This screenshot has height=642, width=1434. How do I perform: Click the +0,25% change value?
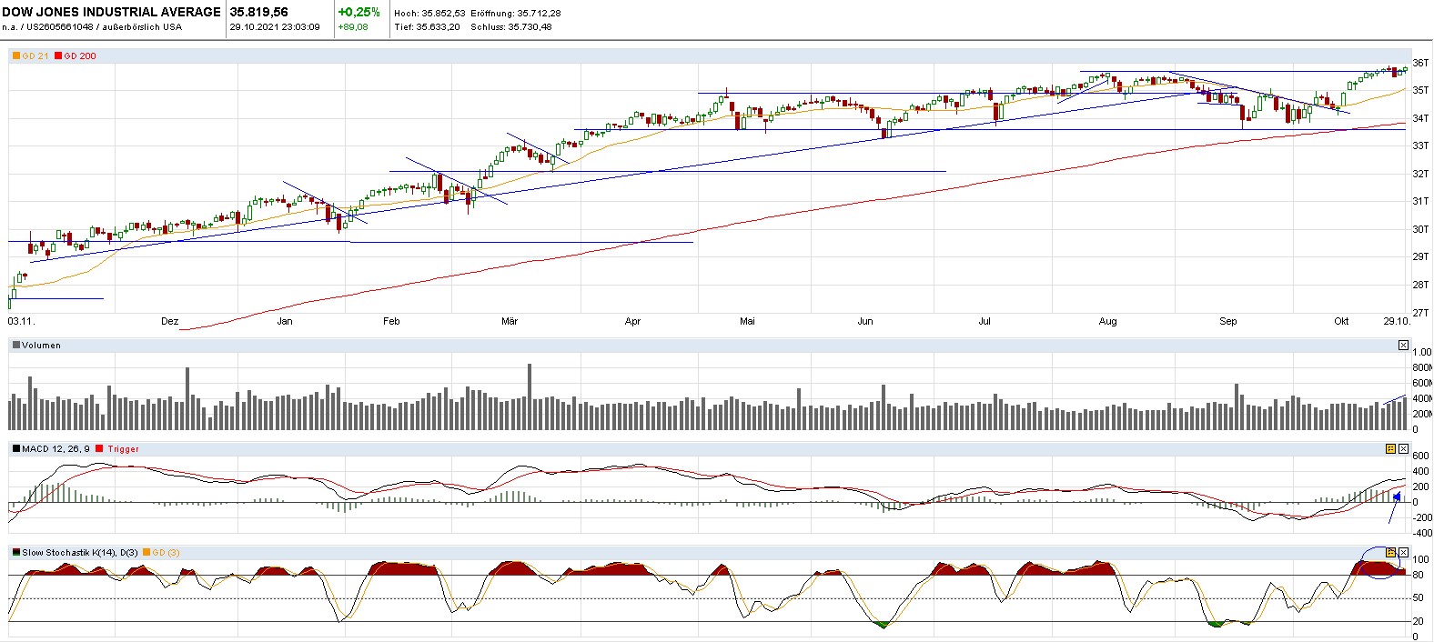[x=359, y=12]
